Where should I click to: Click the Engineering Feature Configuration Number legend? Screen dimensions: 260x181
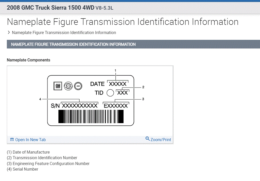point(48,163)
